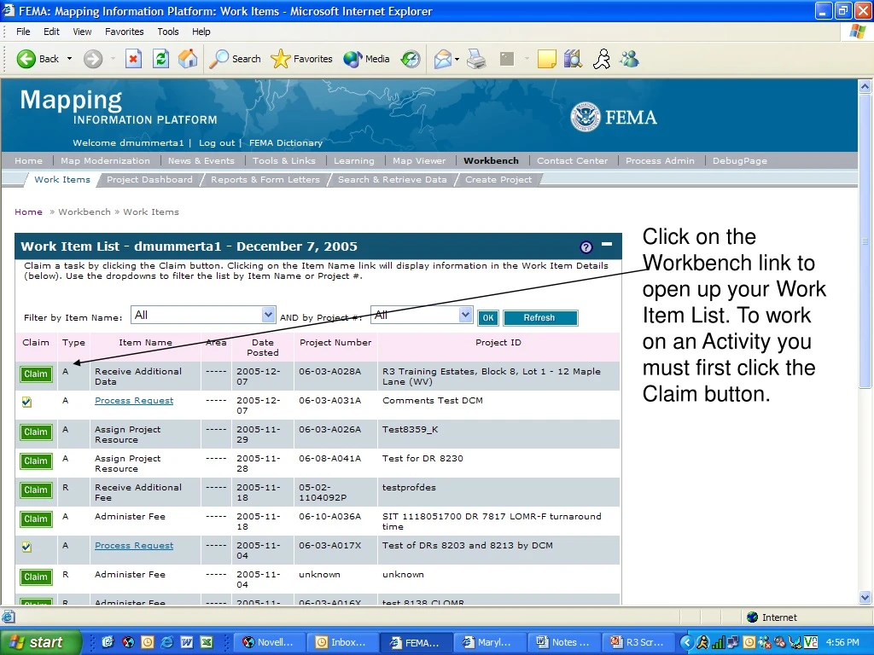Click the Windows start button
Screen dimensions: 874x655
40,642
